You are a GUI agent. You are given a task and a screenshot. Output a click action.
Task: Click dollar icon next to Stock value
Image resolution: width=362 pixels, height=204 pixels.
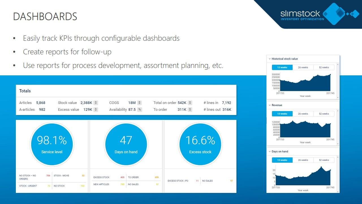pyautogui.click(x=96, y=103)
